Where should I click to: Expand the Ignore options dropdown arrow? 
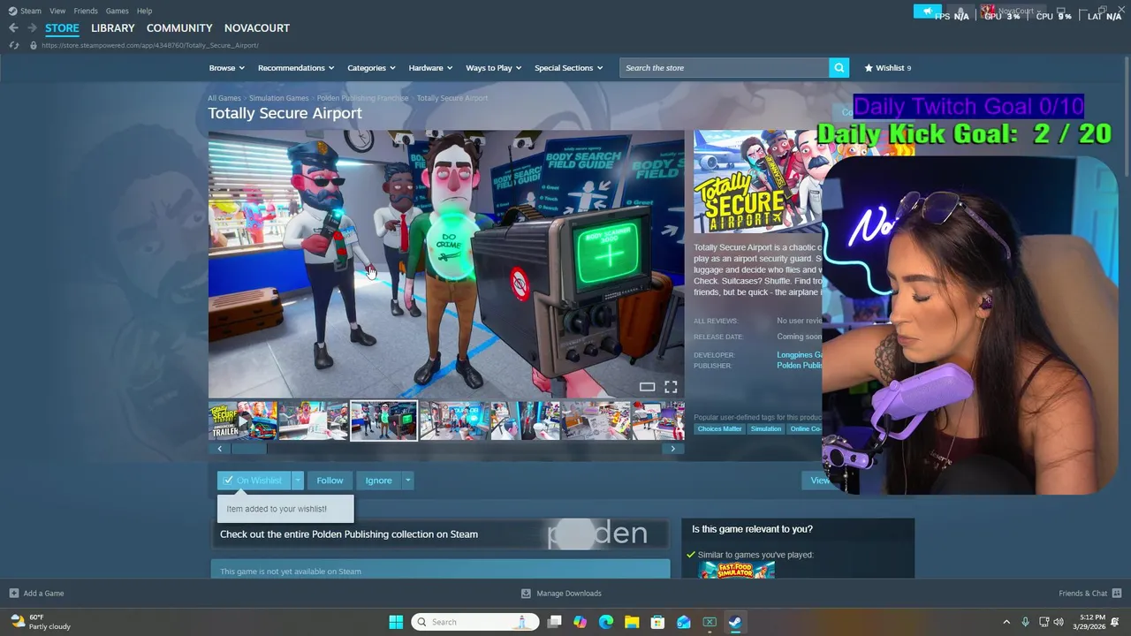point(407,481)
